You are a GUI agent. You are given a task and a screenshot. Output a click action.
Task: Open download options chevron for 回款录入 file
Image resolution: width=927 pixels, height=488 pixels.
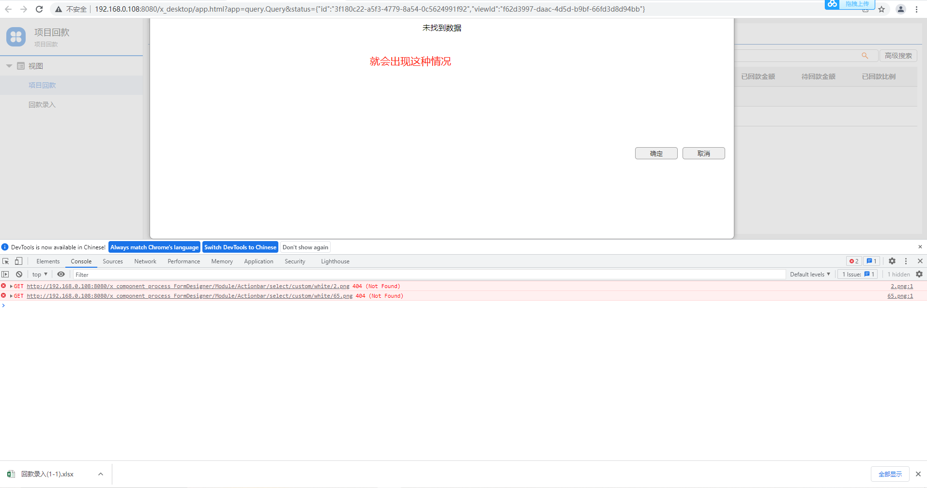pyautogui.click(x=101, y=474)
